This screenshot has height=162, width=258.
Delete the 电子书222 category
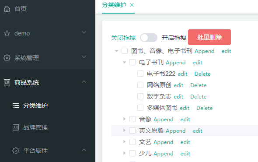pos(202,74)
